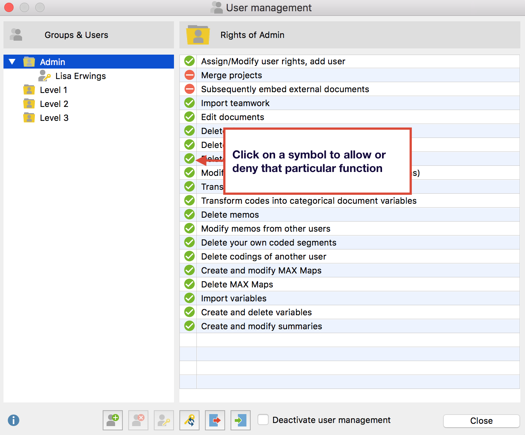Click the Admin group folder icon
This screenshot has width=525, height=435.
tap(29, 62)
